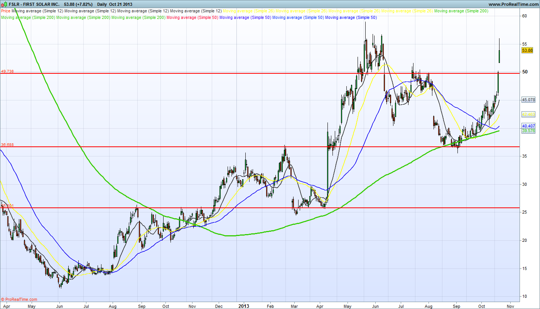Click the 10 price axis label
540x309 pixels.
pos(525,296)
